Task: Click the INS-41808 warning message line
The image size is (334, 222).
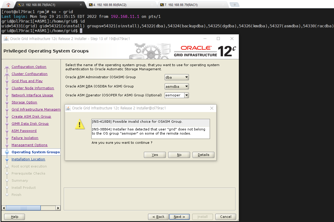Action: (x=137, y=122)
